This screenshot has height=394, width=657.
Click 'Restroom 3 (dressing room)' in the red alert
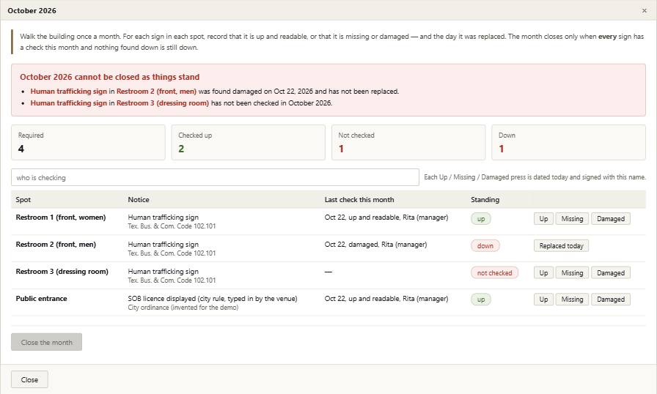coord(163,103)
